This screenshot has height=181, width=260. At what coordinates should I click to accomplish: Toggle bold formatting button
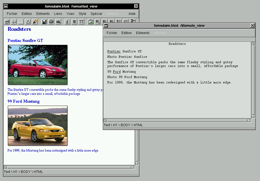tap(74, 22)
